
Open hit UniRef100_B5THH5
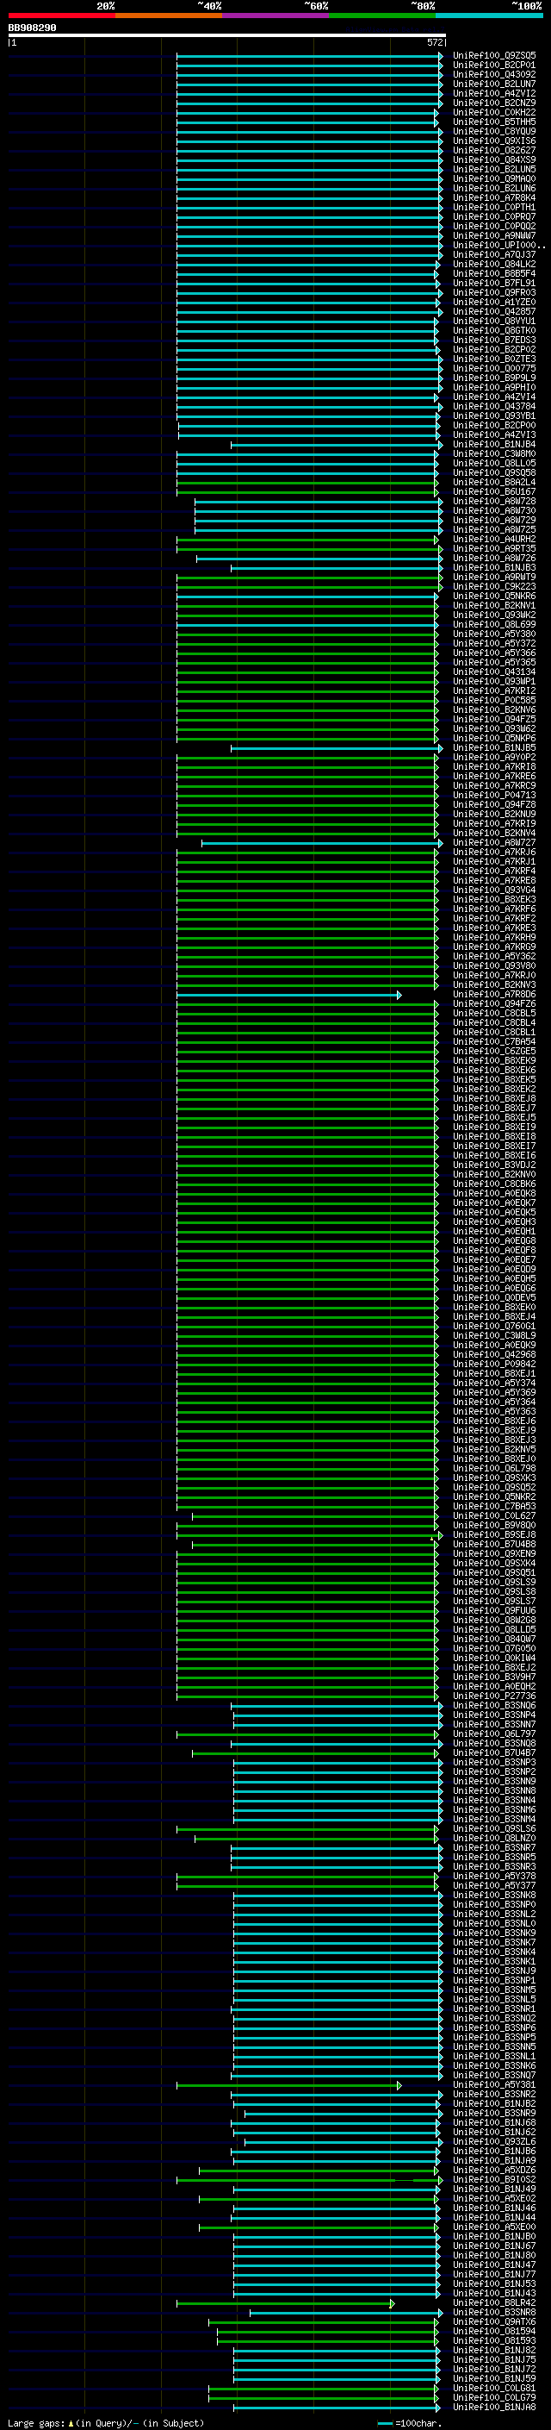(x=494, y=122)
